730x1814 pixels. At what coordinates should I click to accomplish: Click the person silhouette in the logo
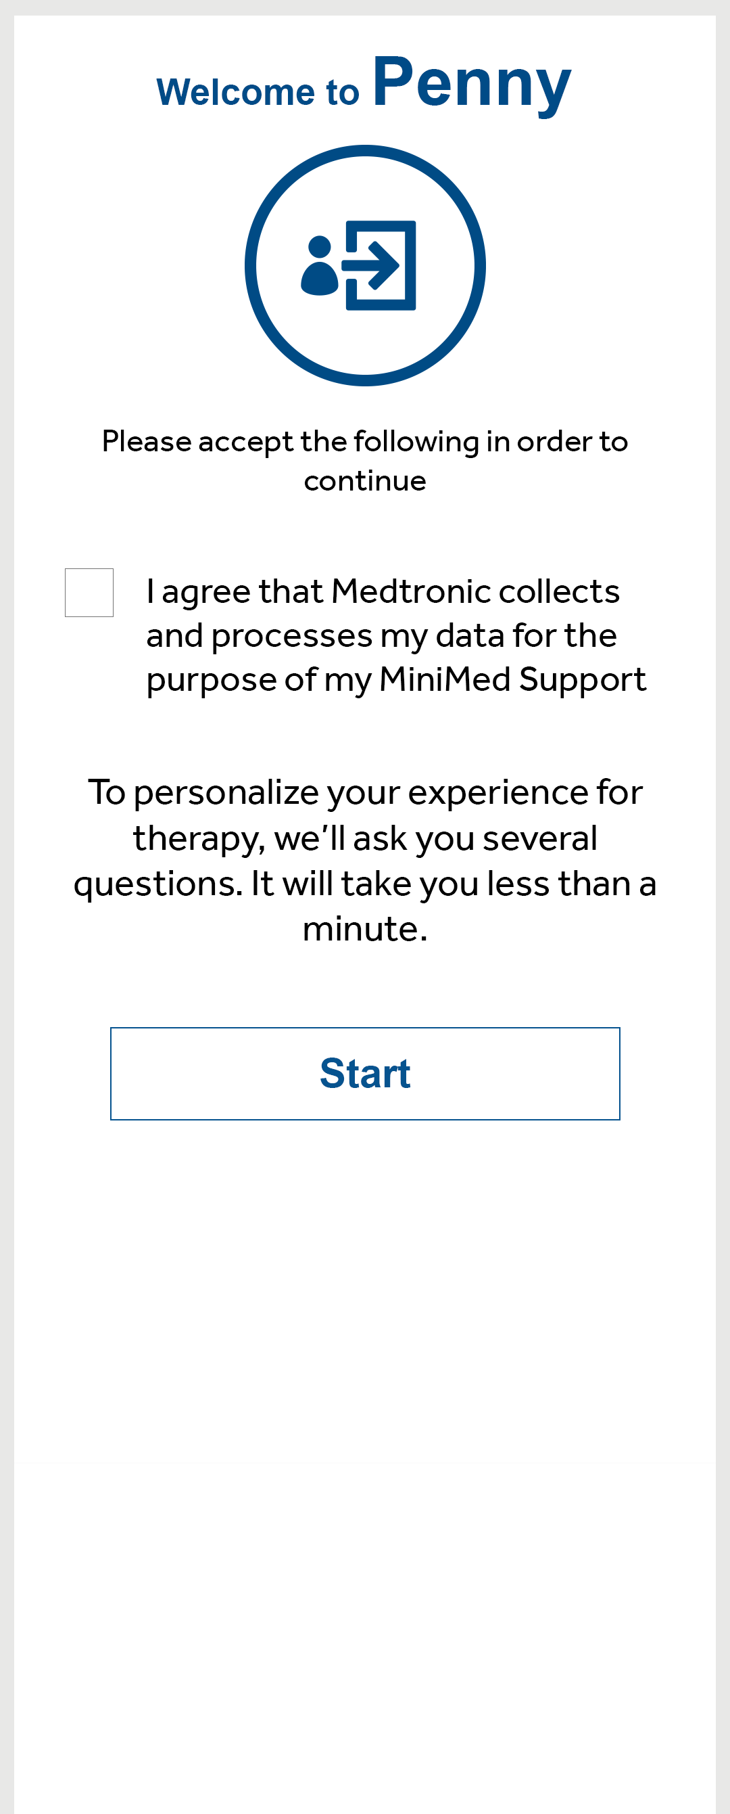click(x=319, y=267)
